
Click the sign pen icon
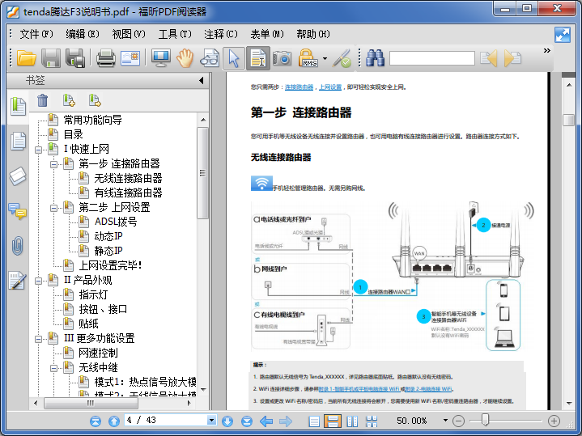pyautogui.click(x=342, y=58)
